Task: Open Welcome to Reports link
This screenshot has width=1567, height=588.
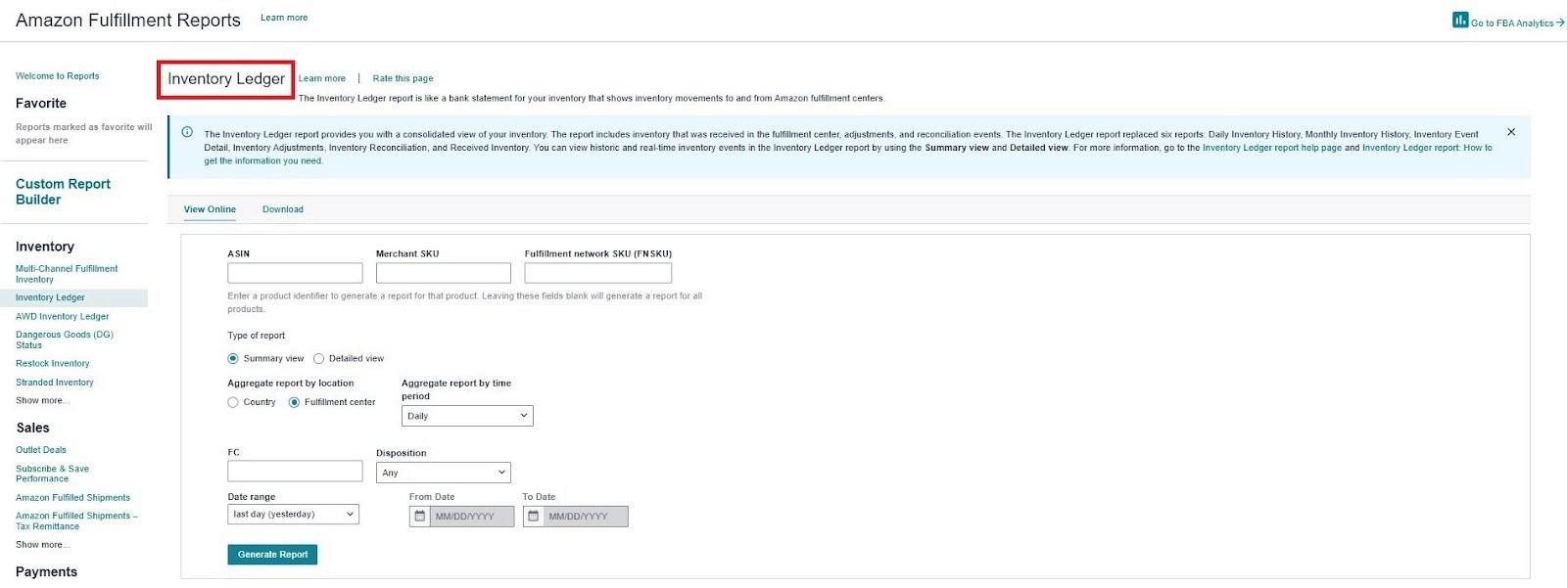Action: click(x=57, y=75)
